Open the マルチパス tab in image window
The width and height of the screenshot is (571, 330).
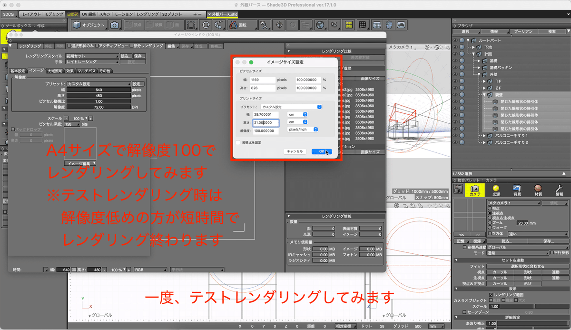tap(87, 71)
